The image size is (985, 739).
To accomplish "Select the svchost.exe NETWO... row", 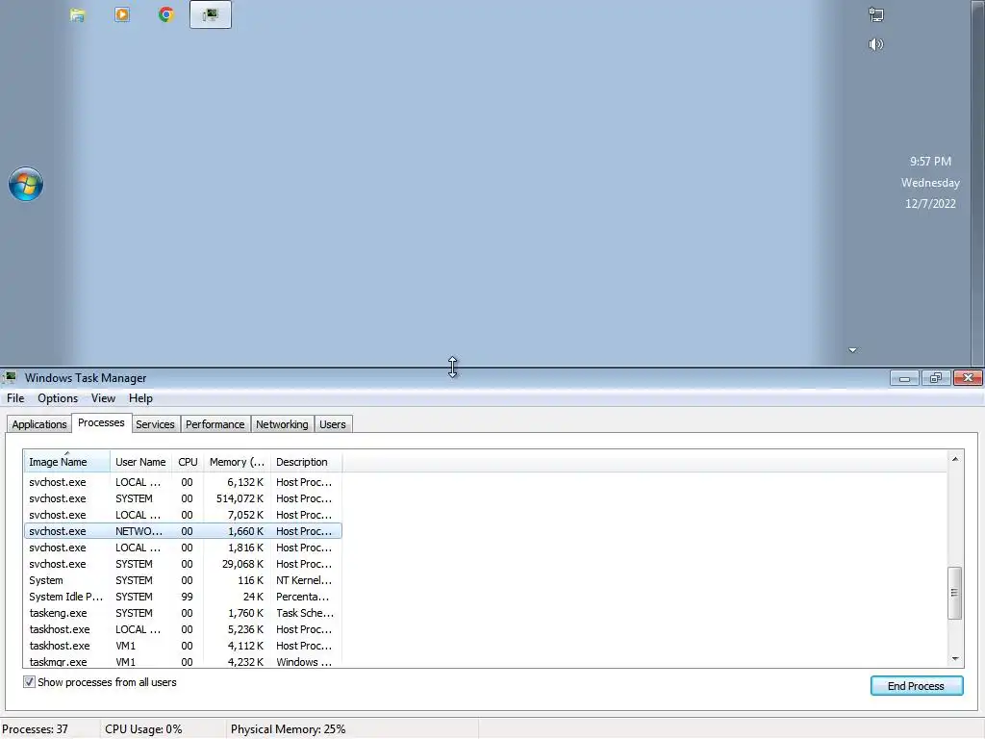I will pos(183,531).
